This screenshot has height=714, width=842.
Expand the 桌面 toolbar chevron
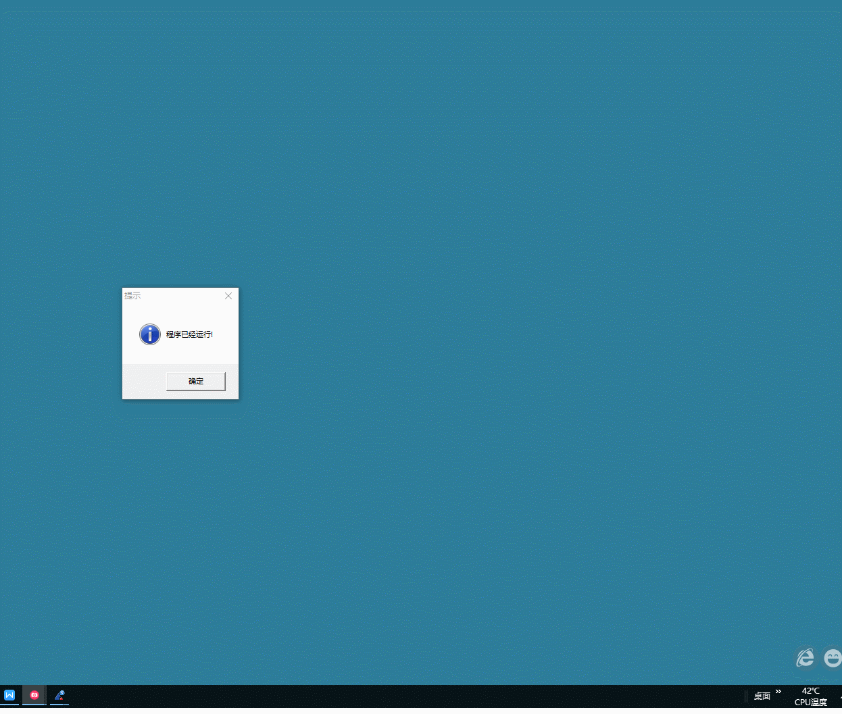(778, 692)
